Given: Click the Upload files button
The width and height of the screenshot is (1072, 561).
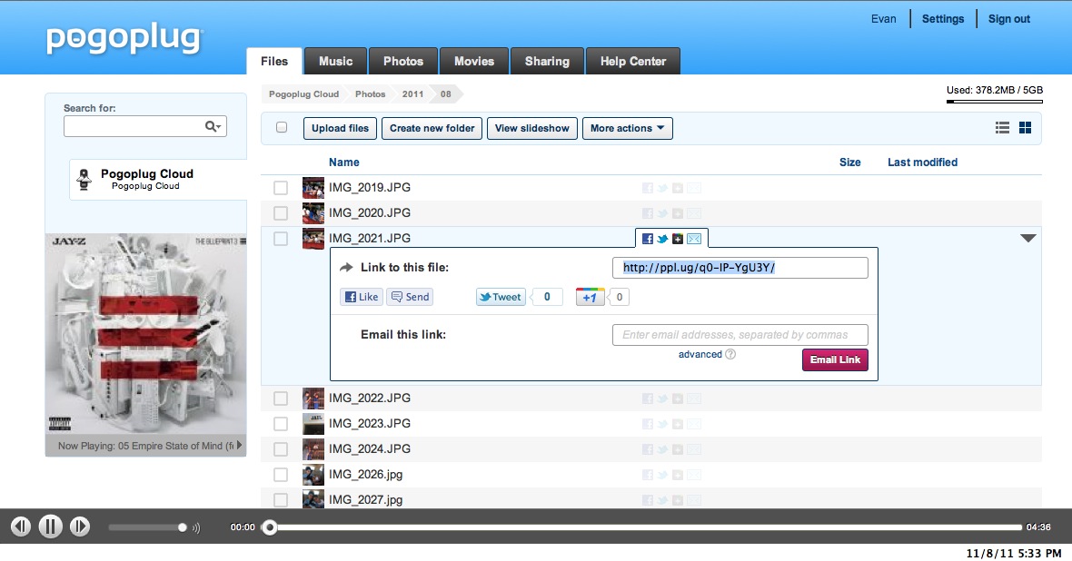Looking at the screenshot, I should tap(340, 128).
